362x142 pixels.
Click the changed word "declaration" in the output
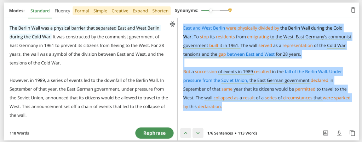coord(209,106)
